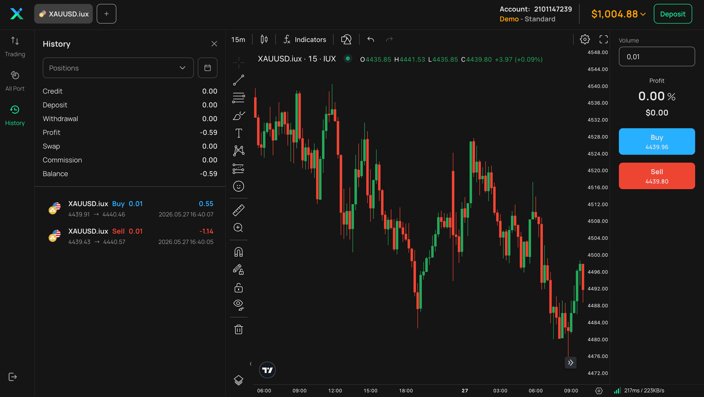This screenshot has width=704, height=397.
Task: Toggle magnet mode
Action: coord(239,252)
